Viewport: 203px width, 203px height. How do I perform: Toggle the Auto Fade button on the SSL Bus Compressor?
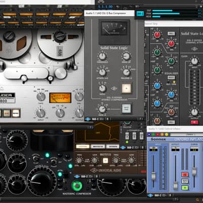[126, 108]
